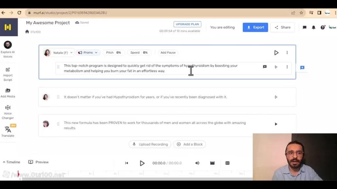Open the Pitch 0% dropdown

[114, 53]
